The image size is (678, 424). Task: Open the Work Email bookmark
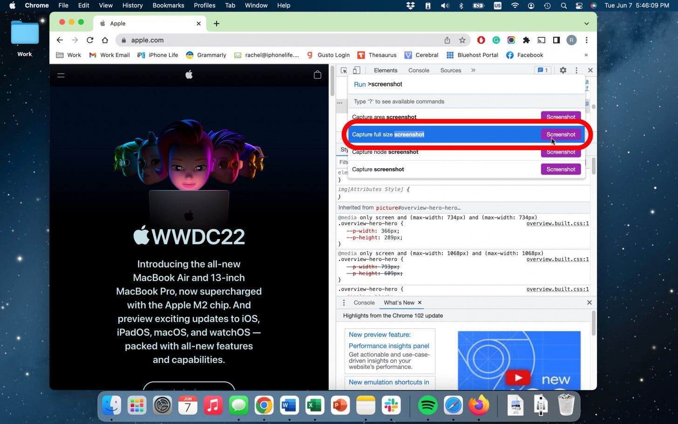(109, 55)
